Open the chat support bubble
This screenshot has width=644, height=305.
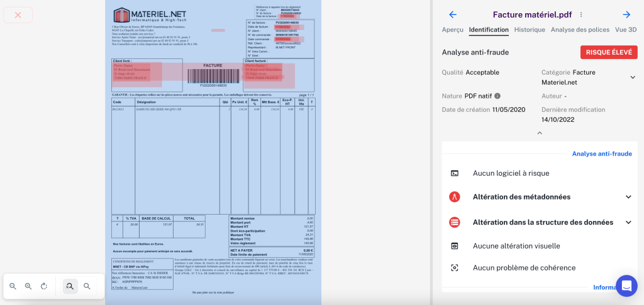pyautogui.click(x=626, y=286)
